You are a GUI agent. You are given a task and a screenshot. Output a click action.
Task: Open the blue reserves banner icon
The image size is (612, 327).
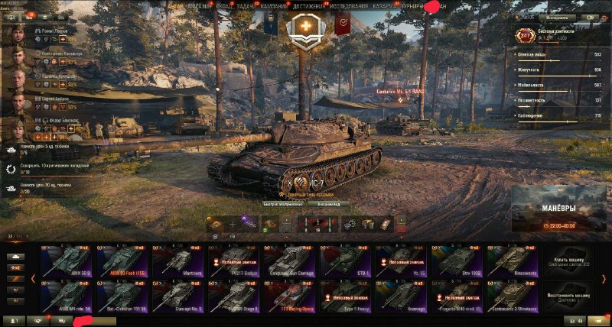[271, 23]
